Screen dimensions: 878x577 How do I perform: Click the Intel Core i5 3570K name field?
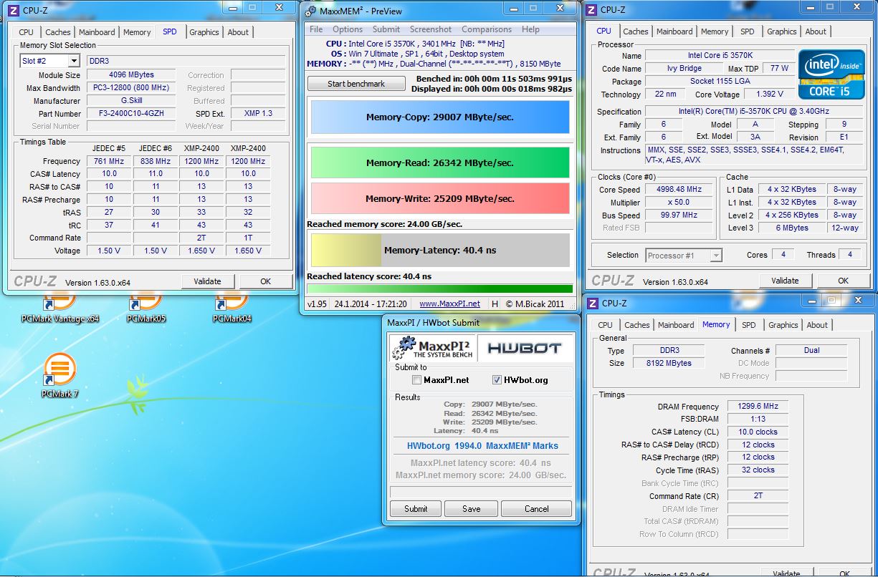click(x=720, y=55)
